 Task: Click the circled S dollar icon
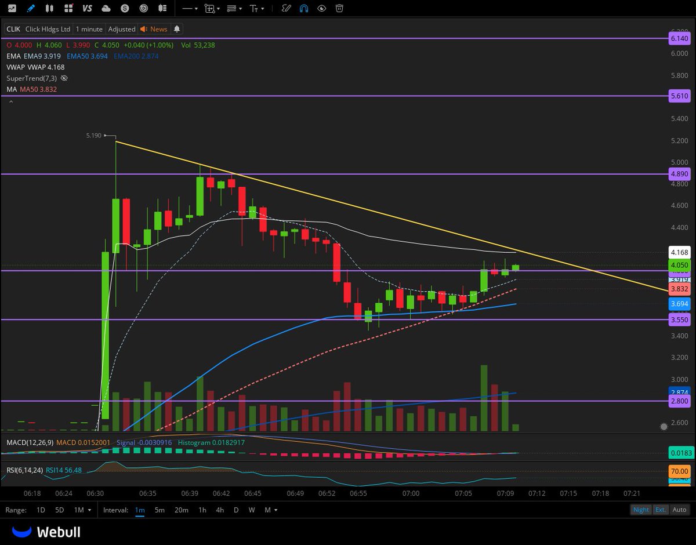[x=125, y=9]
